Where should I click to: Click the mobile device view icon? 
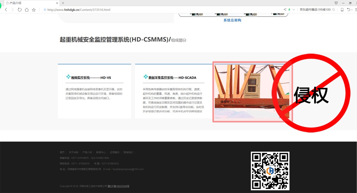pyautogui.click(x=342, y=10)
